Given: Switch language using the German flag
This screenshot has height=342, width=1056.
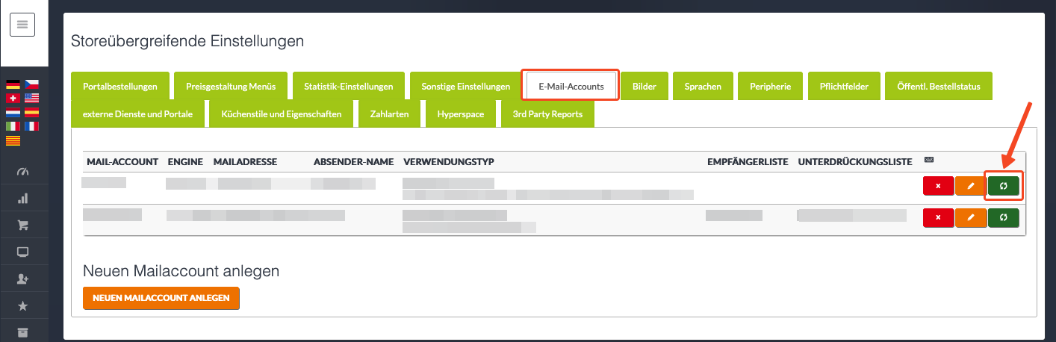Looking at the screenshot, I should click(13, 84).
